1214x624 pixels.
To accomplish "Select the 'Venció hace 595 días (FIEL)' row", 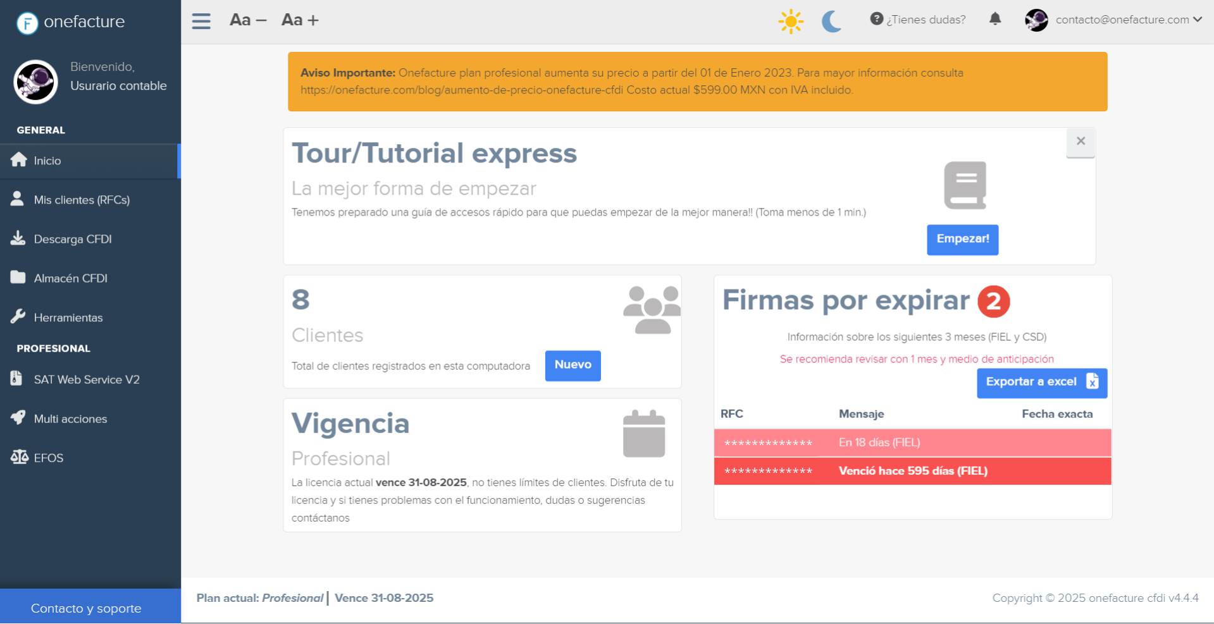I will (912, 471).
